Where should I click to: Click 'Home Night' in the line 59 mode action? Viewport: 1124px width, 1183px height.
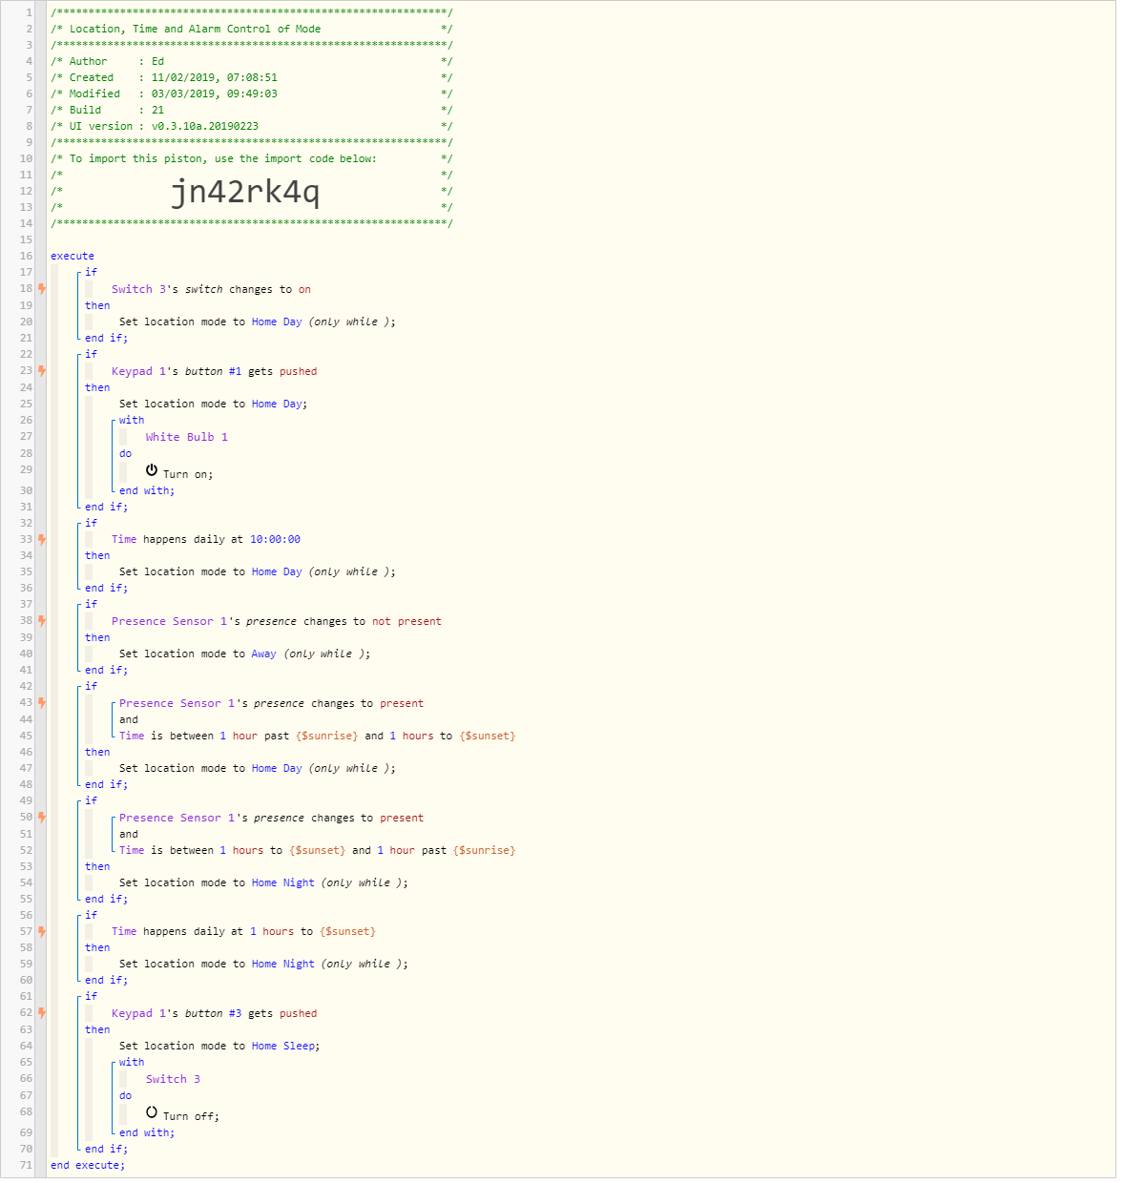point(283,964)
